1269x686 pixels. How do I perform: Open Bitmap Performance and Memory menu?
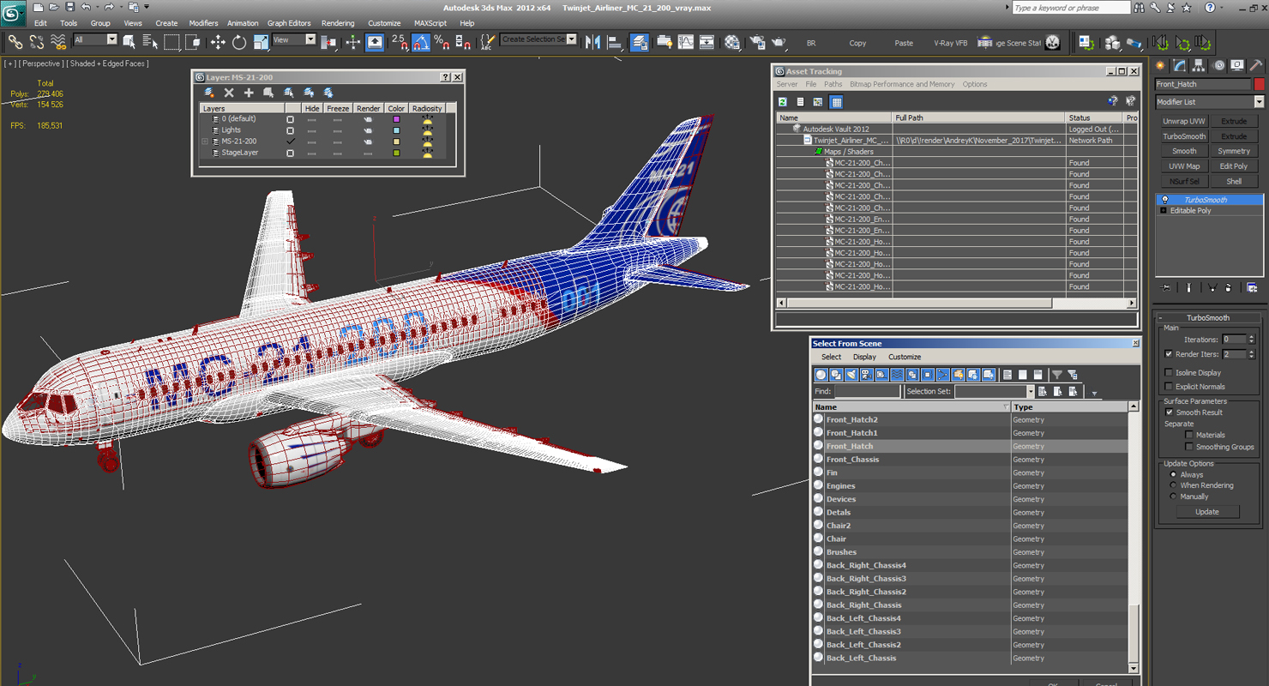[902, 84]
